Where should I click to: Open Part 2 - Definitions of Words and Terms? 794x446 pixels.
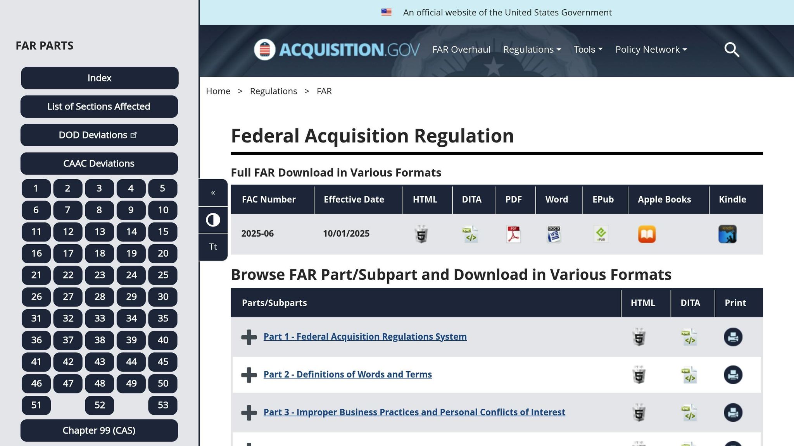(x=348, y=374)
